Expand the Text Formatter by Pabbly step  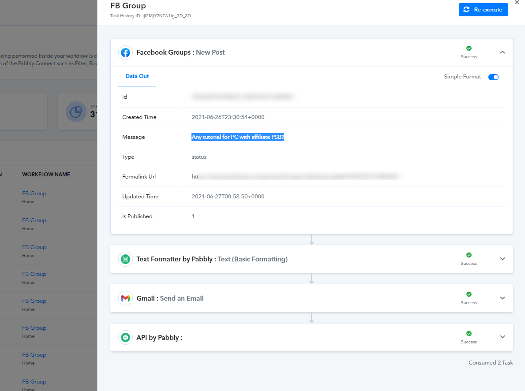(x=502, y=259)
